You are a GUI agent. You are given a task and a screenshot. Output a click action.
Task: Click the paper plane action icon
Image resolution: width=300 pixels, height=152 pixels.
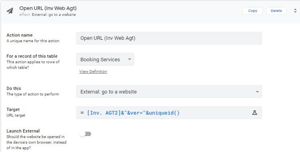click(10, 11)
